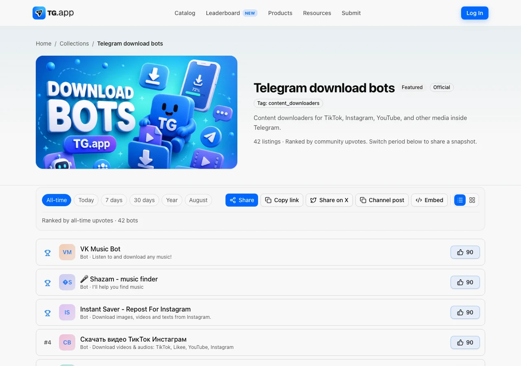Click 'Bot · I'll help you find music' text
This screenshot has width=521, height=366.
click(x=112, y=287)
